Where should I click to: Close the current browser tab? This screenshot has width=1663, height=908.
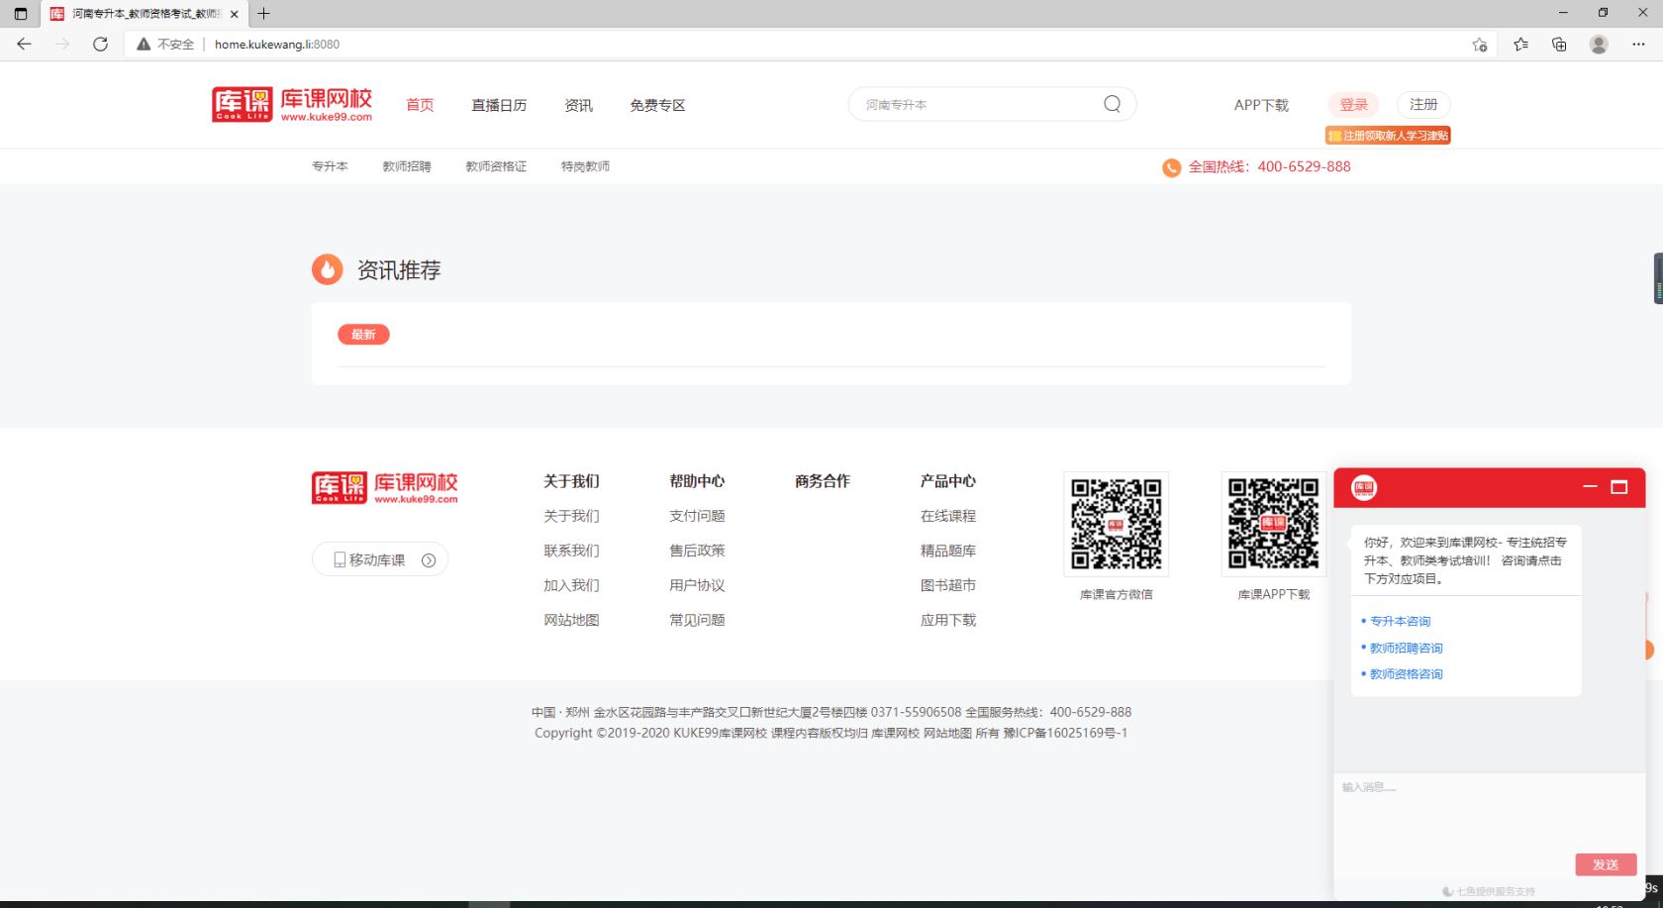pos(234,14)
